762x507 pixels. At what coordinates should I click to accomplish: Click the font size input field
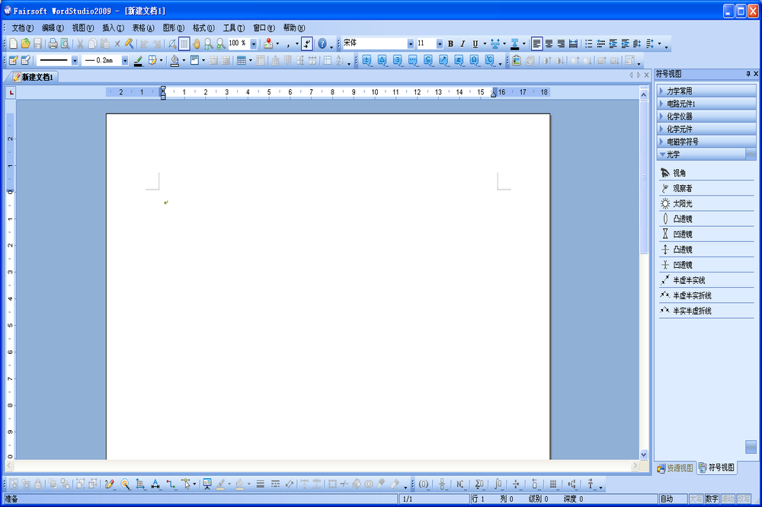coord(425,44)
